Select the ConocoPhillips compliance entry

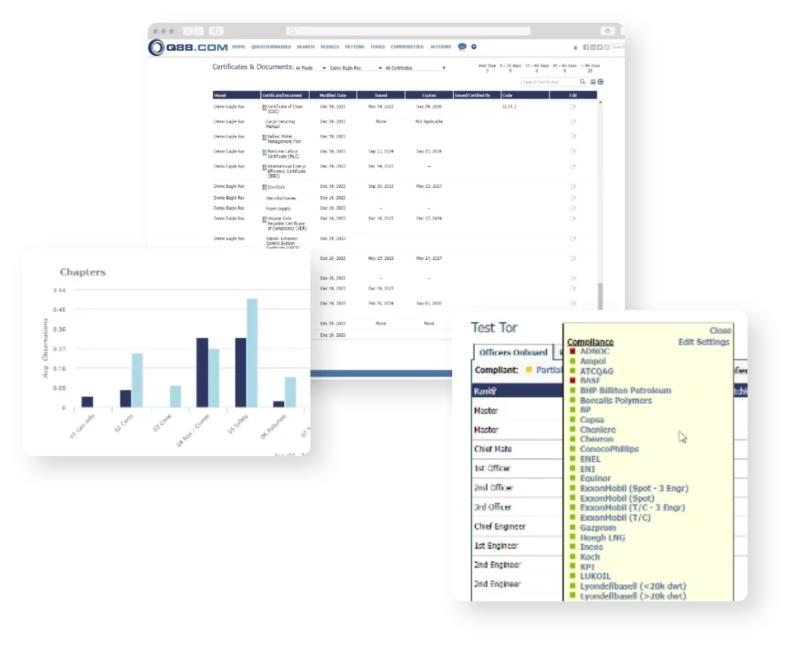pos(609,449)
